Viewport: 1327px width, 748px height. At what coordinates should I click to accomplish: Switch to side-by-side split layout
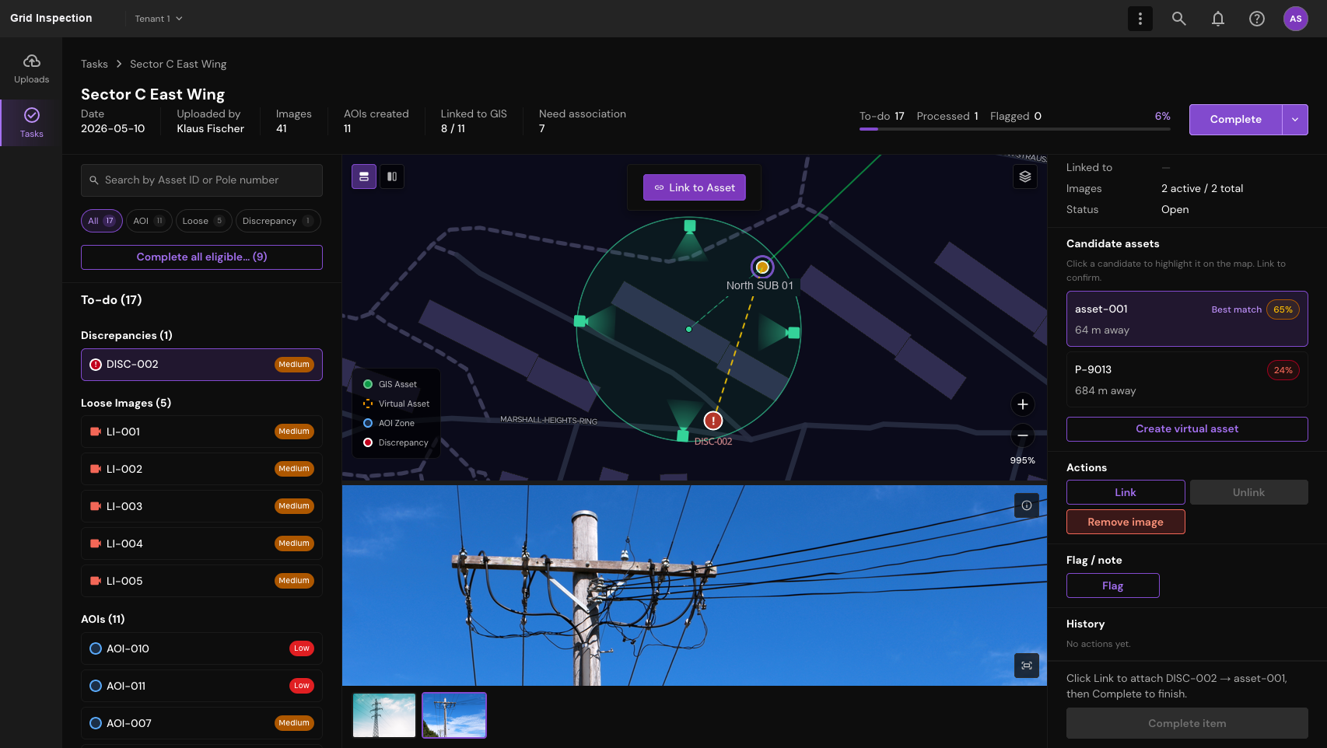(x=392, y=177)
